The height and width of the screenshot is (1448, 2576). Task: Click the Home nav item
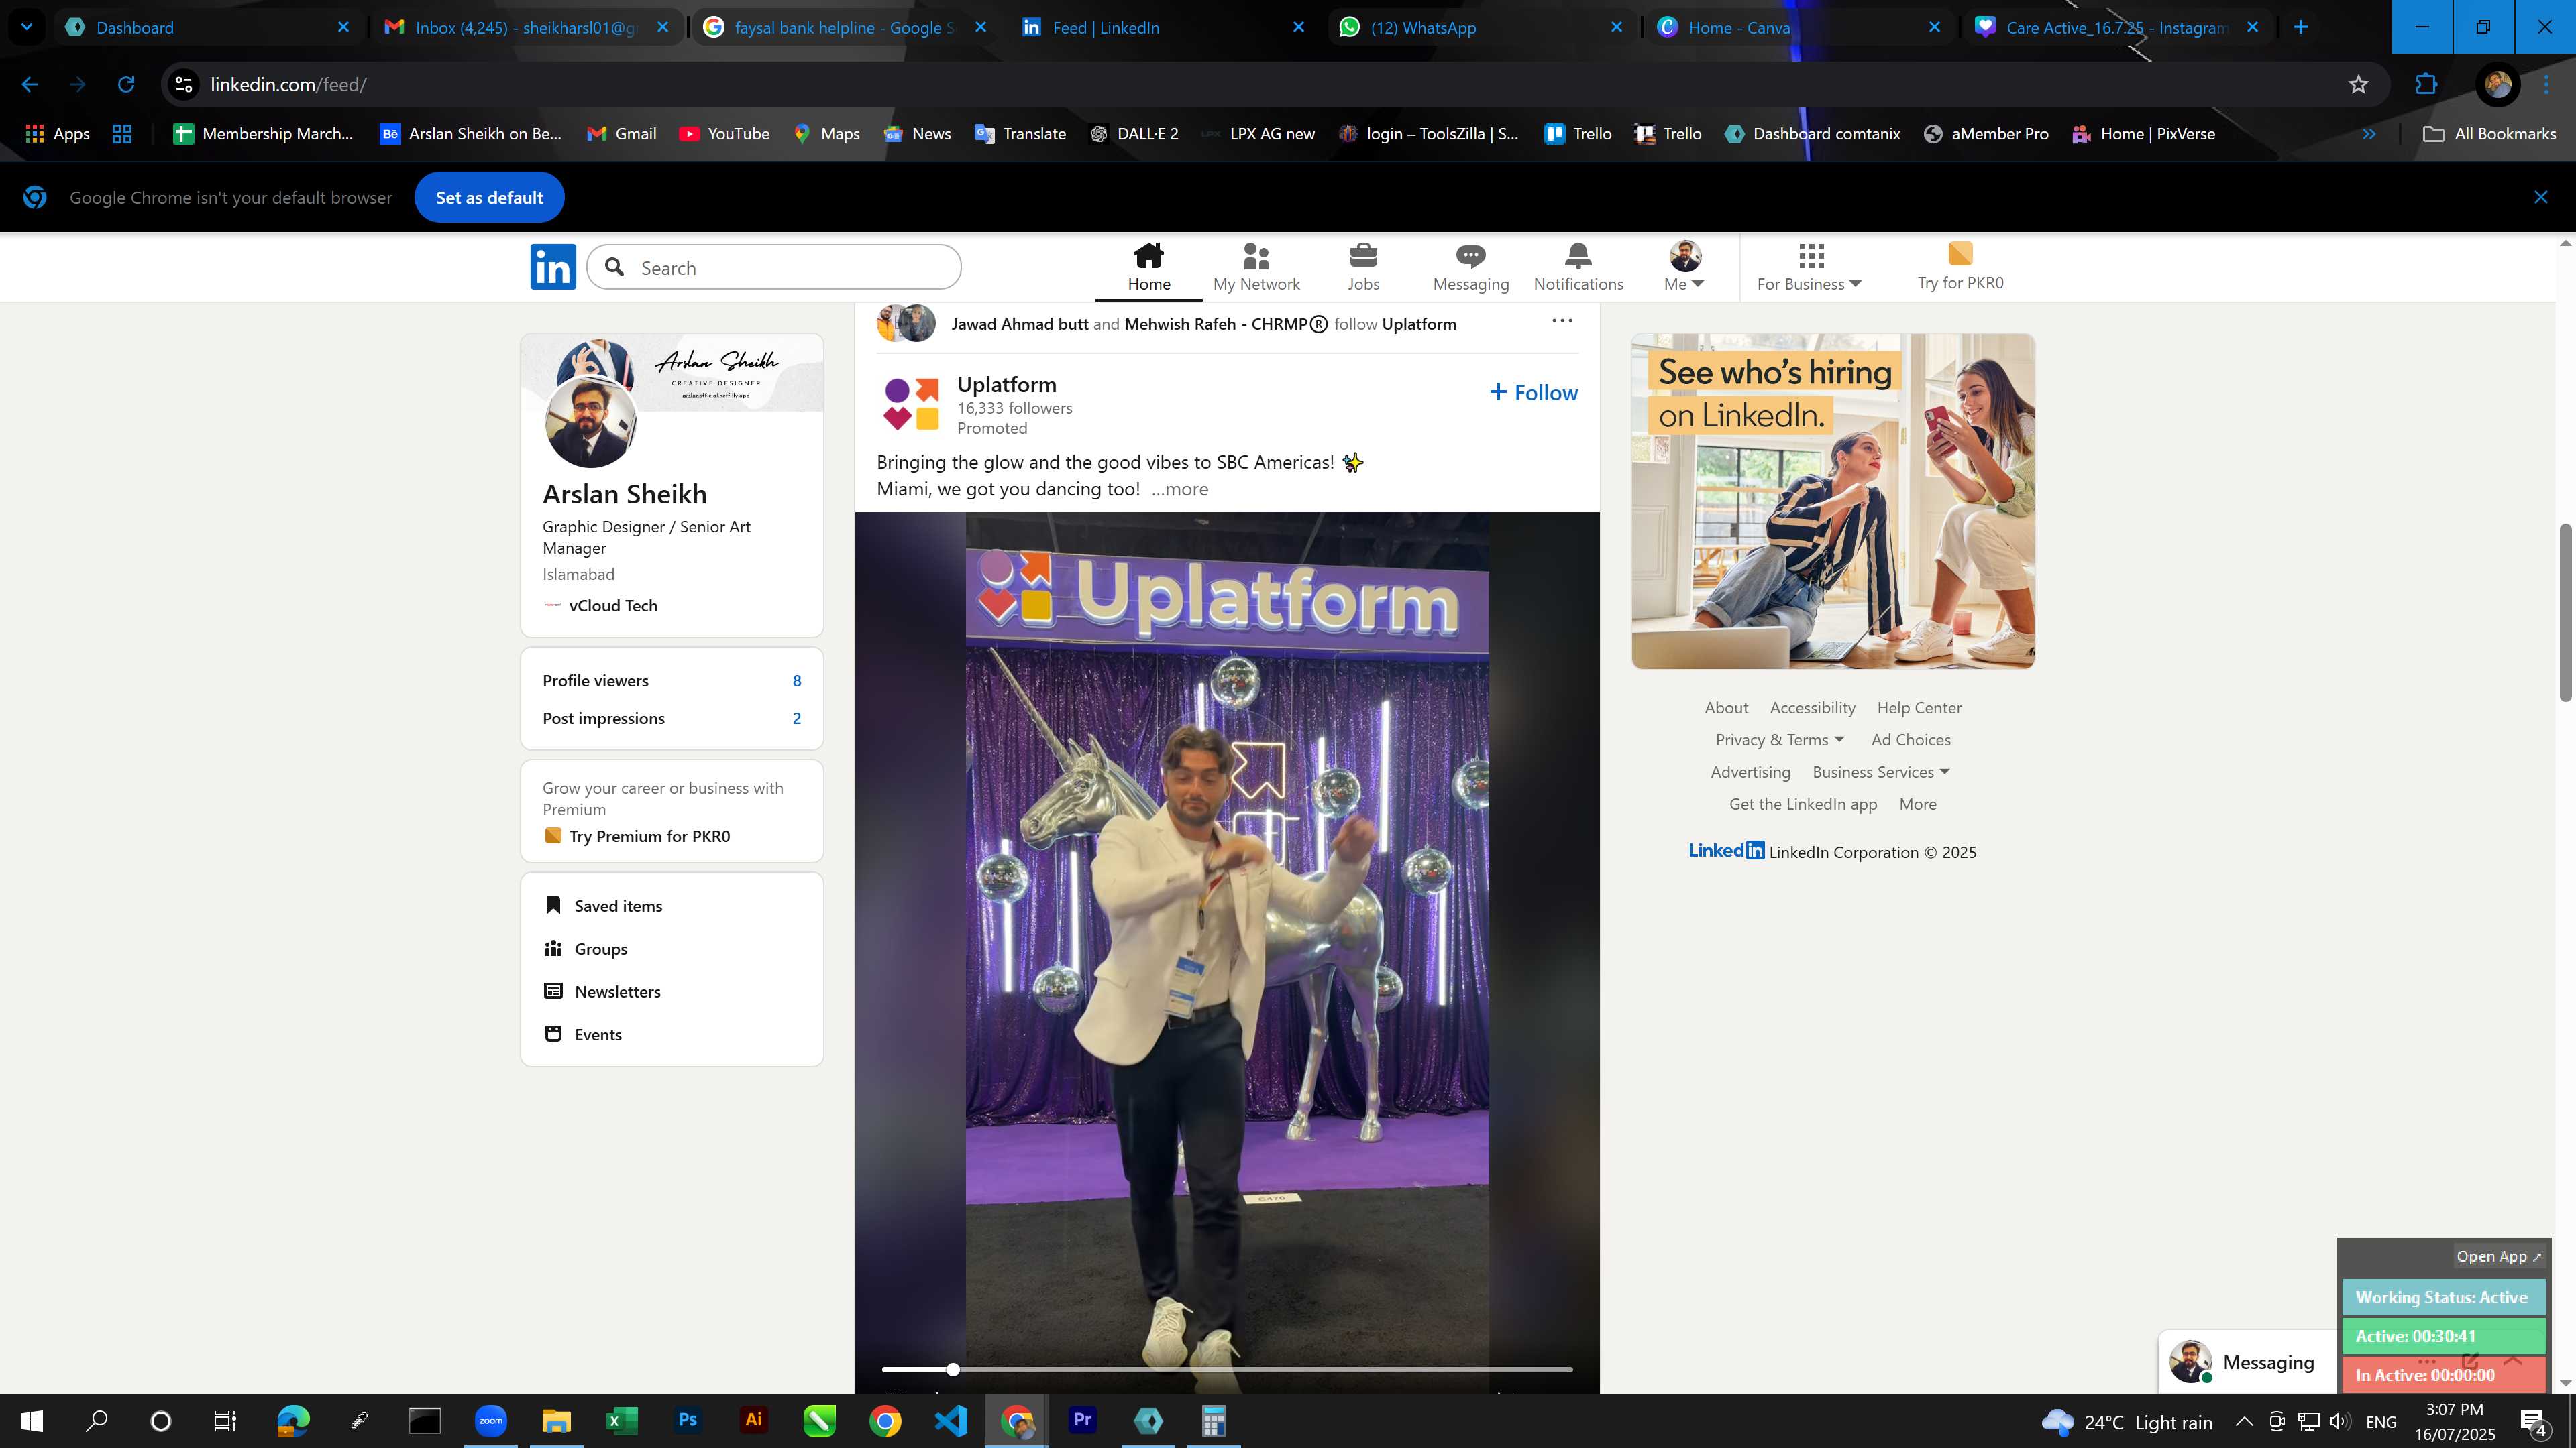tap(1149, 267)
